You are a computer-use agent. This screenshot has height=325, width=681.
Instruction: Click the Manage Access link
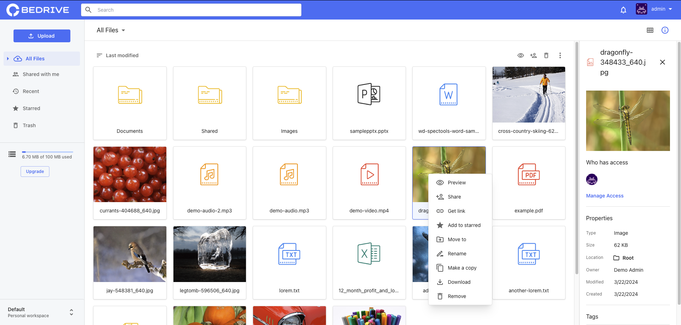coord(605,196)
